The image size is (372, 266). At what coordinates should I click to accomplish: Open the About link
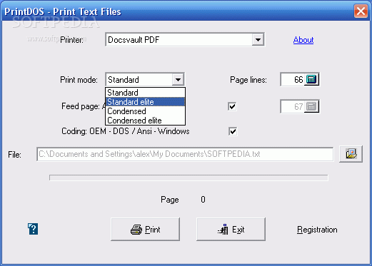coord(303,40)
